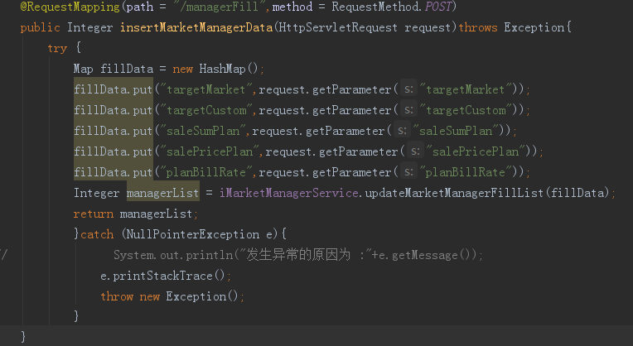Click the iMarketManagerService field reference

coord(288,193)
